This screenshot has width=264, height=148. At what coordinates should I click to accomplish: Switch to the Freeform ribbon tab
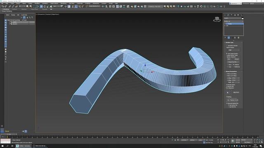(x=14, y=9)
